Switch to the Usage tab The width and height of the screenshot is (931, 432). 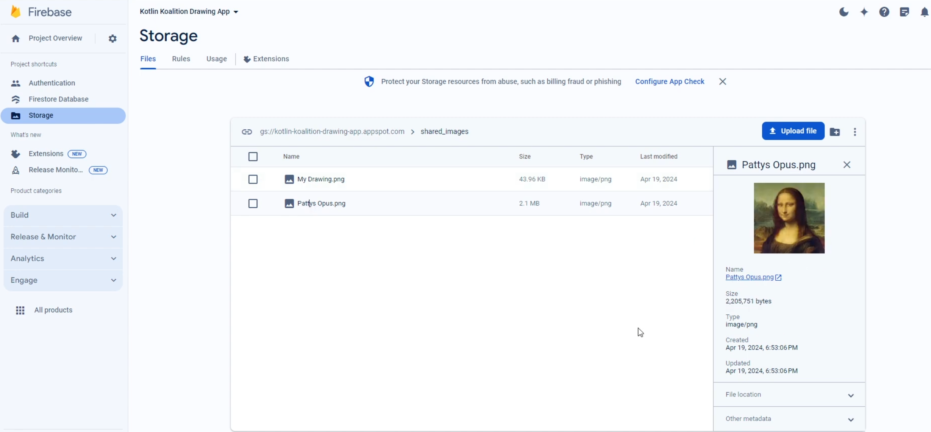point(217,59)
